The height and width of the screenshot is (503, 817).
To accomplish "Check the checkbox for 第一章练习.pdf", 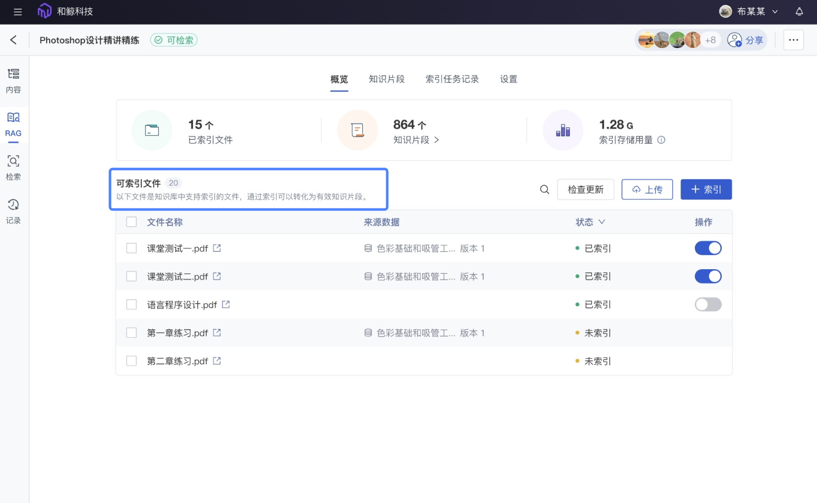I will click(131, 332).
